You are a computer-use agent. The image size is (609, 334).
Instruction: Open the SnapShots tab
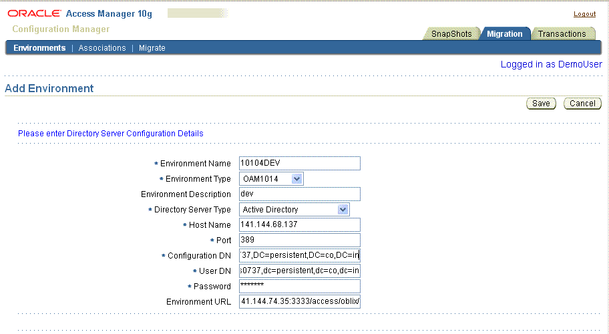pos(451,34)
